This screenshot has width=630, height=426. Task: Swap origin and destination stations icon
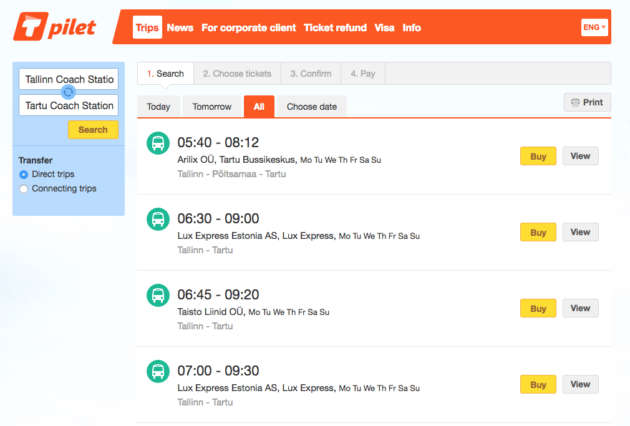pos(69,92)
